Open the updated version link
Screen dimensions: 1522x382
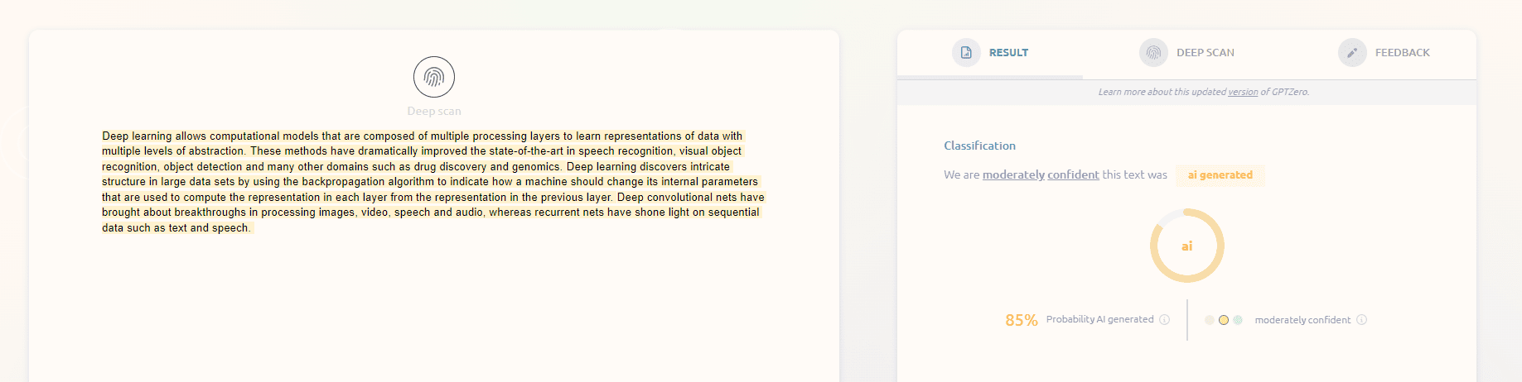point(1243,92)
